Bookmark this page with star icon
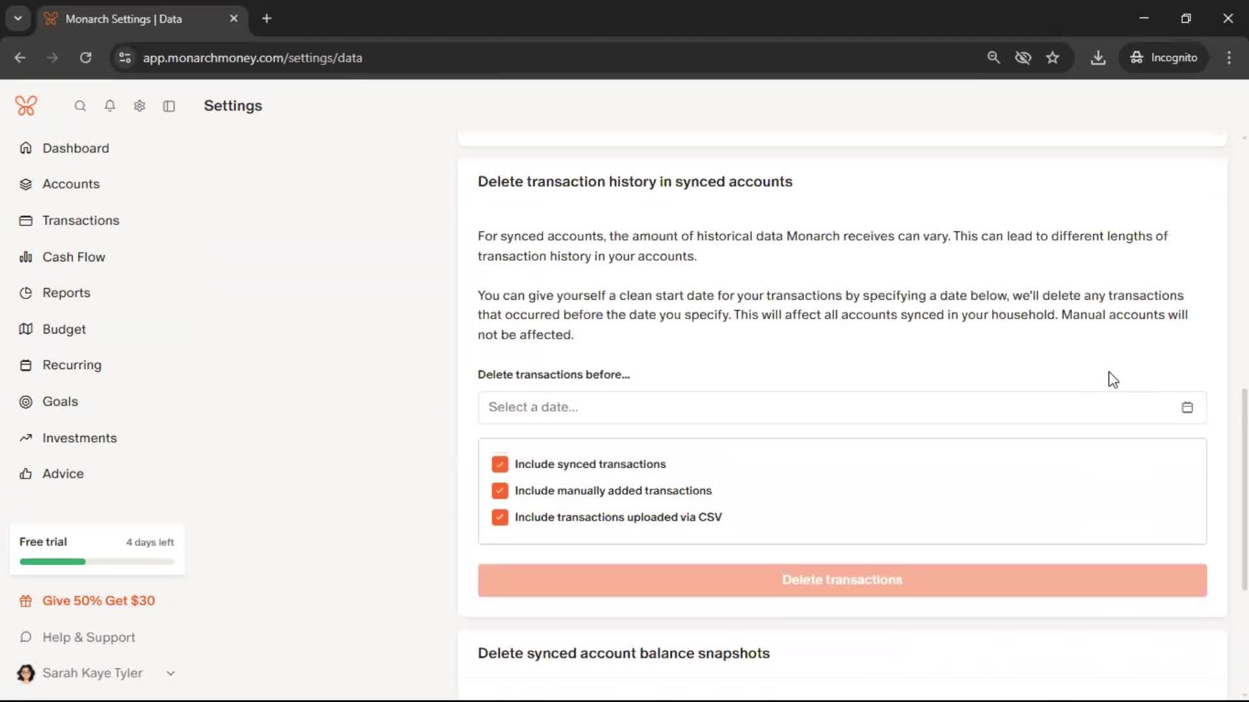This screenshot has width=1249, height=702. tap(1053, 58)
